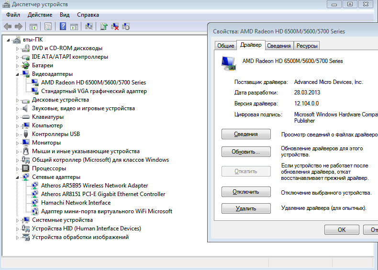Expand the Мониторы node

coord(17,143)
